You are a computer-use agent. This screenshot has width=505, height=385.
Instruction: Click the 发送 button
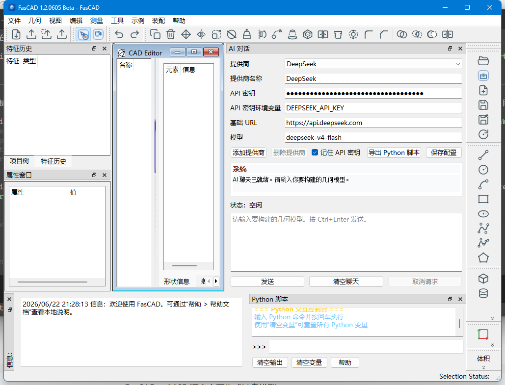click(267, 282)
